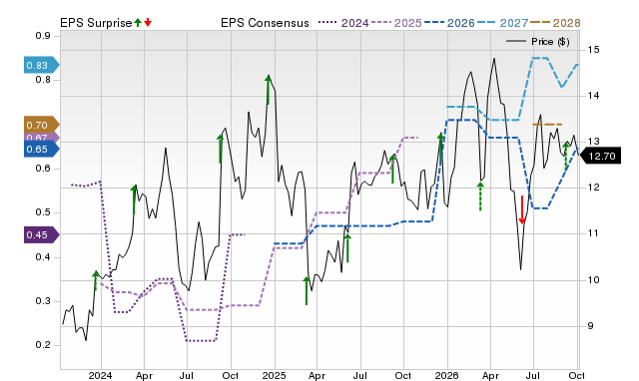The height and width of the screenshot is (381, 639).
Task: Click the 12.70 current price tag
Action: click(600, 156)
